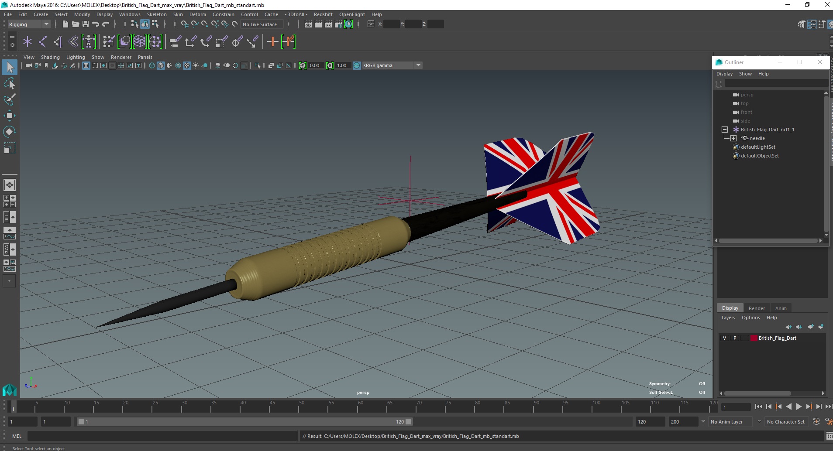Image resolution: width=833 pixels, height=451 pixels.
Task: Activate the Move tool
Action: coord(10,116)
